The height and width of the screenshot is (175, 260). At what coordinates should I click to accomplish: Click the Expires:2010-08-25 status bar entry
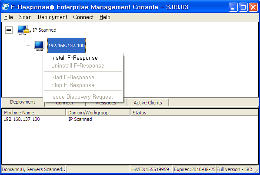point(194,169)
